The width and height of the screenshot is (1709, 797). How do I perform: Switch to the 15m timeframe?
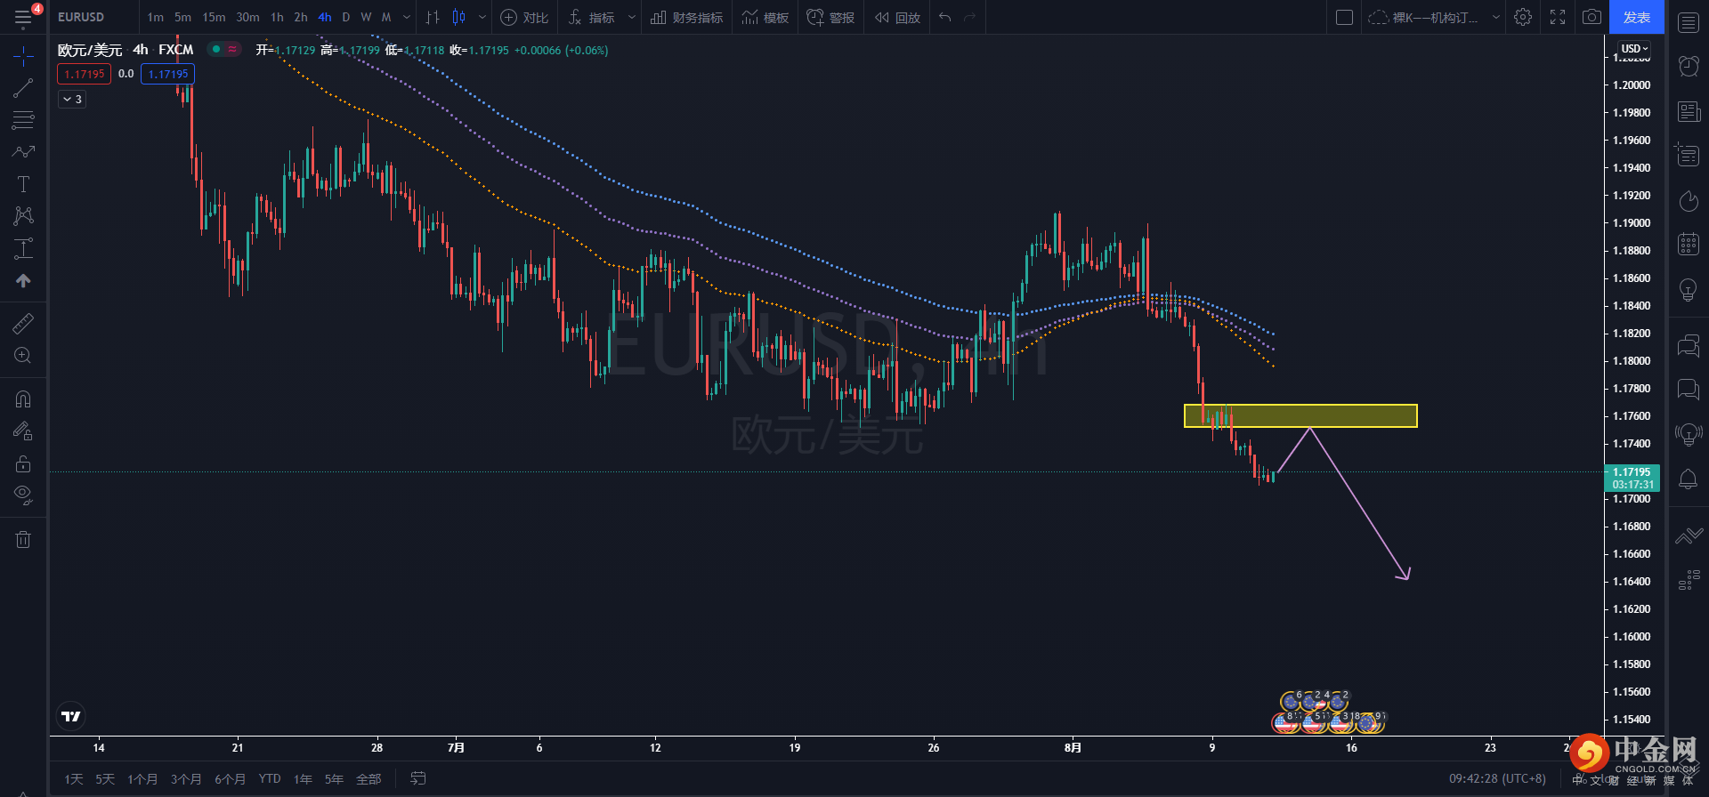click(214, 17)
